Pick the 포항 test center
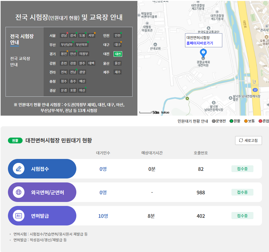 [73, 90]
